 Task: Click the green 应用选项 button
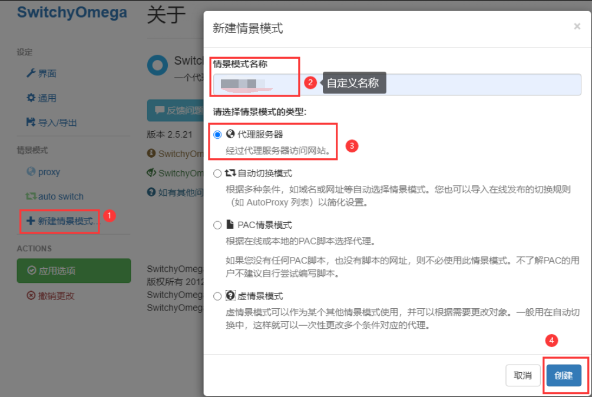74,271
